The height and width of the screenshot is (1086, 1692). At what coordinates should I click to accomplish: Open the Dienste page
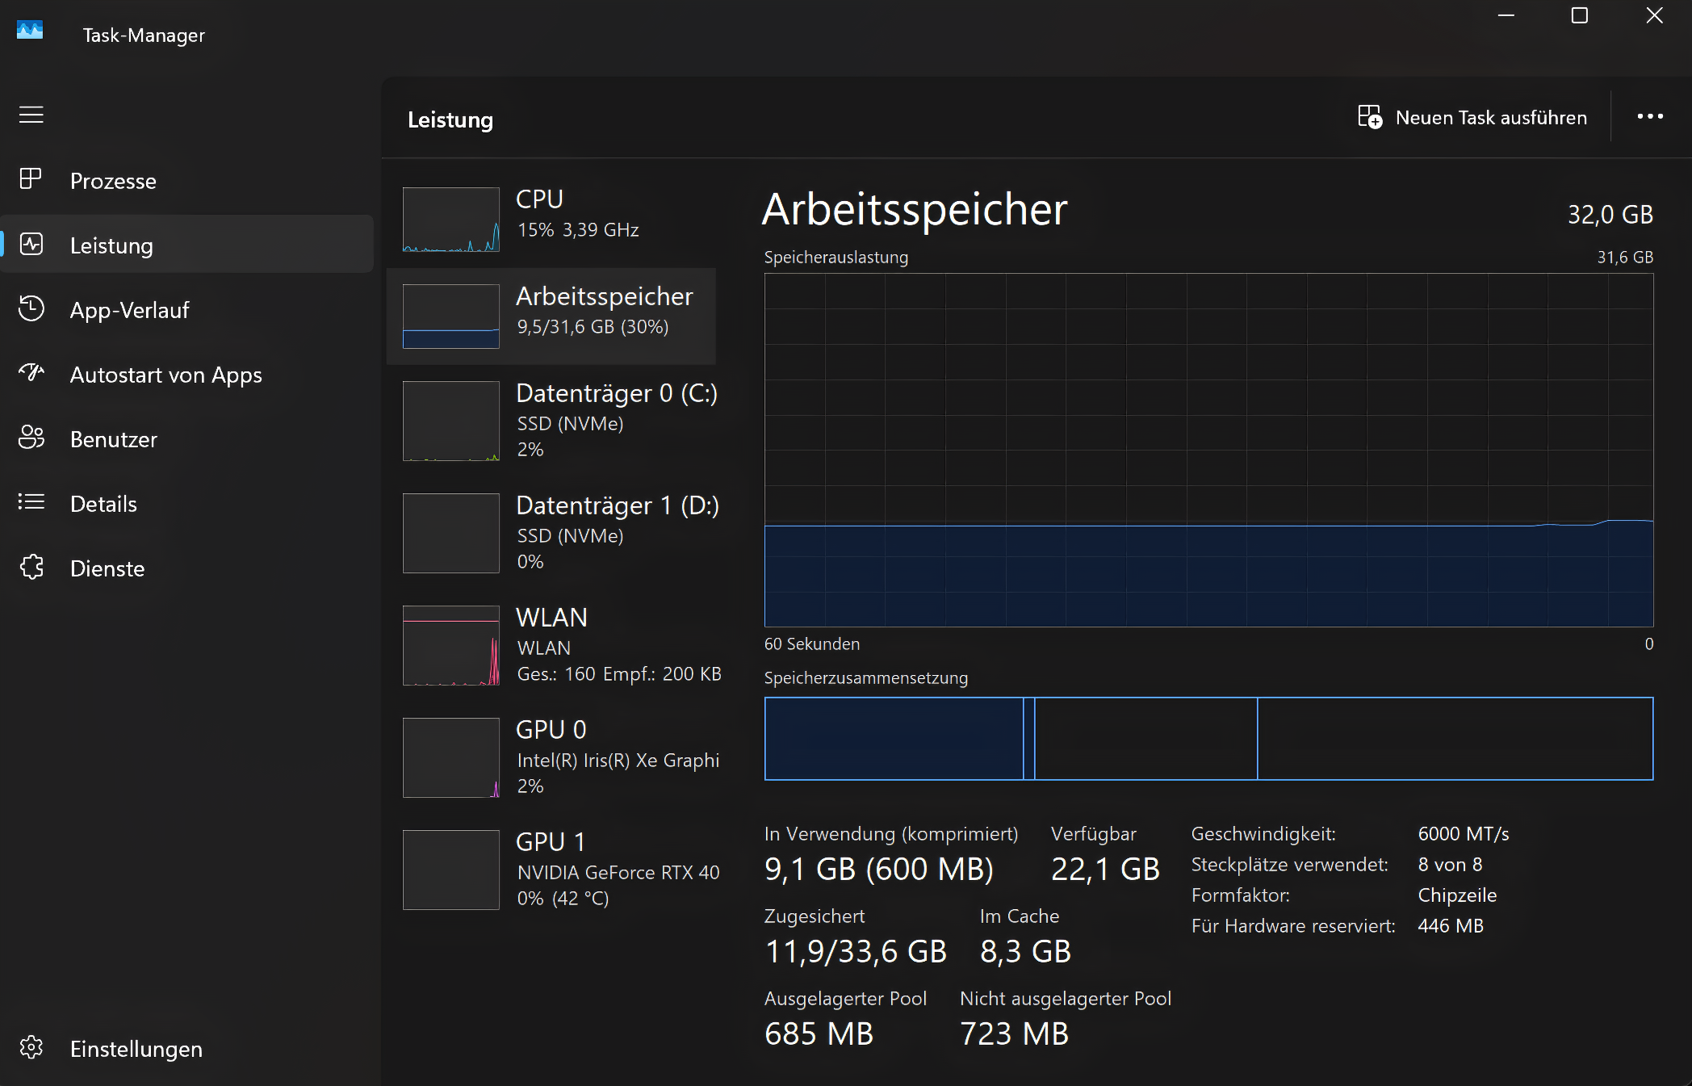pos(107,568)
